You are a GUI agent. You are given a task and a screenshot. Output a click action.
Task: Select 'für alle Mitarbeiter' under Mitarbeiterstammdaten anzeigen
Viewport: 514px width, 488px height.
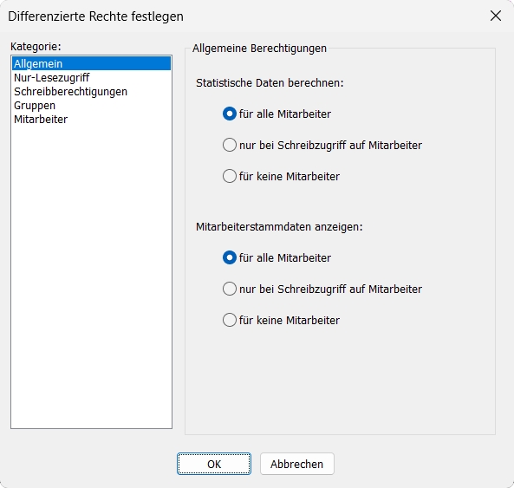pos(277,257)
